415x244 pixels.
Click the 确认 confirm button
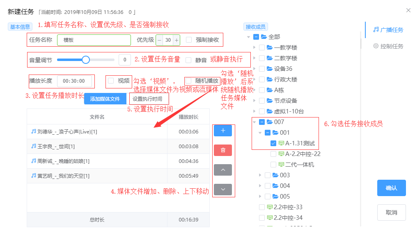tap(391, 188)
